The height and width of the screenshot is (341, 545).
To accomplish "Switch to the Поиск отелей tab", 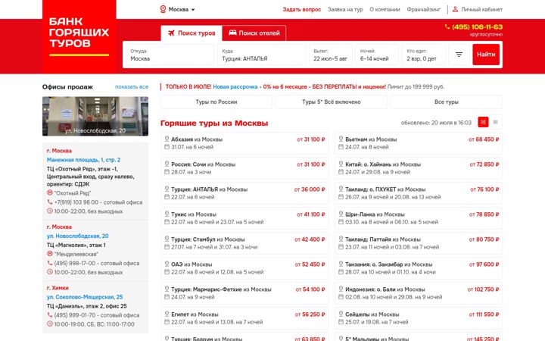I will click(x=254, y=33).
